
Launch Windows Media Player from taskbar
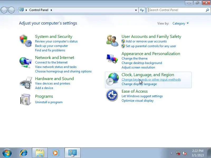(56, 153)
